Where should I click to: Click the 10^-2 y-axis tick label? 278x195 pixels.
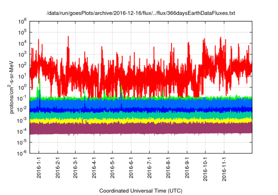pyautogui.click(x=22, y=110)
